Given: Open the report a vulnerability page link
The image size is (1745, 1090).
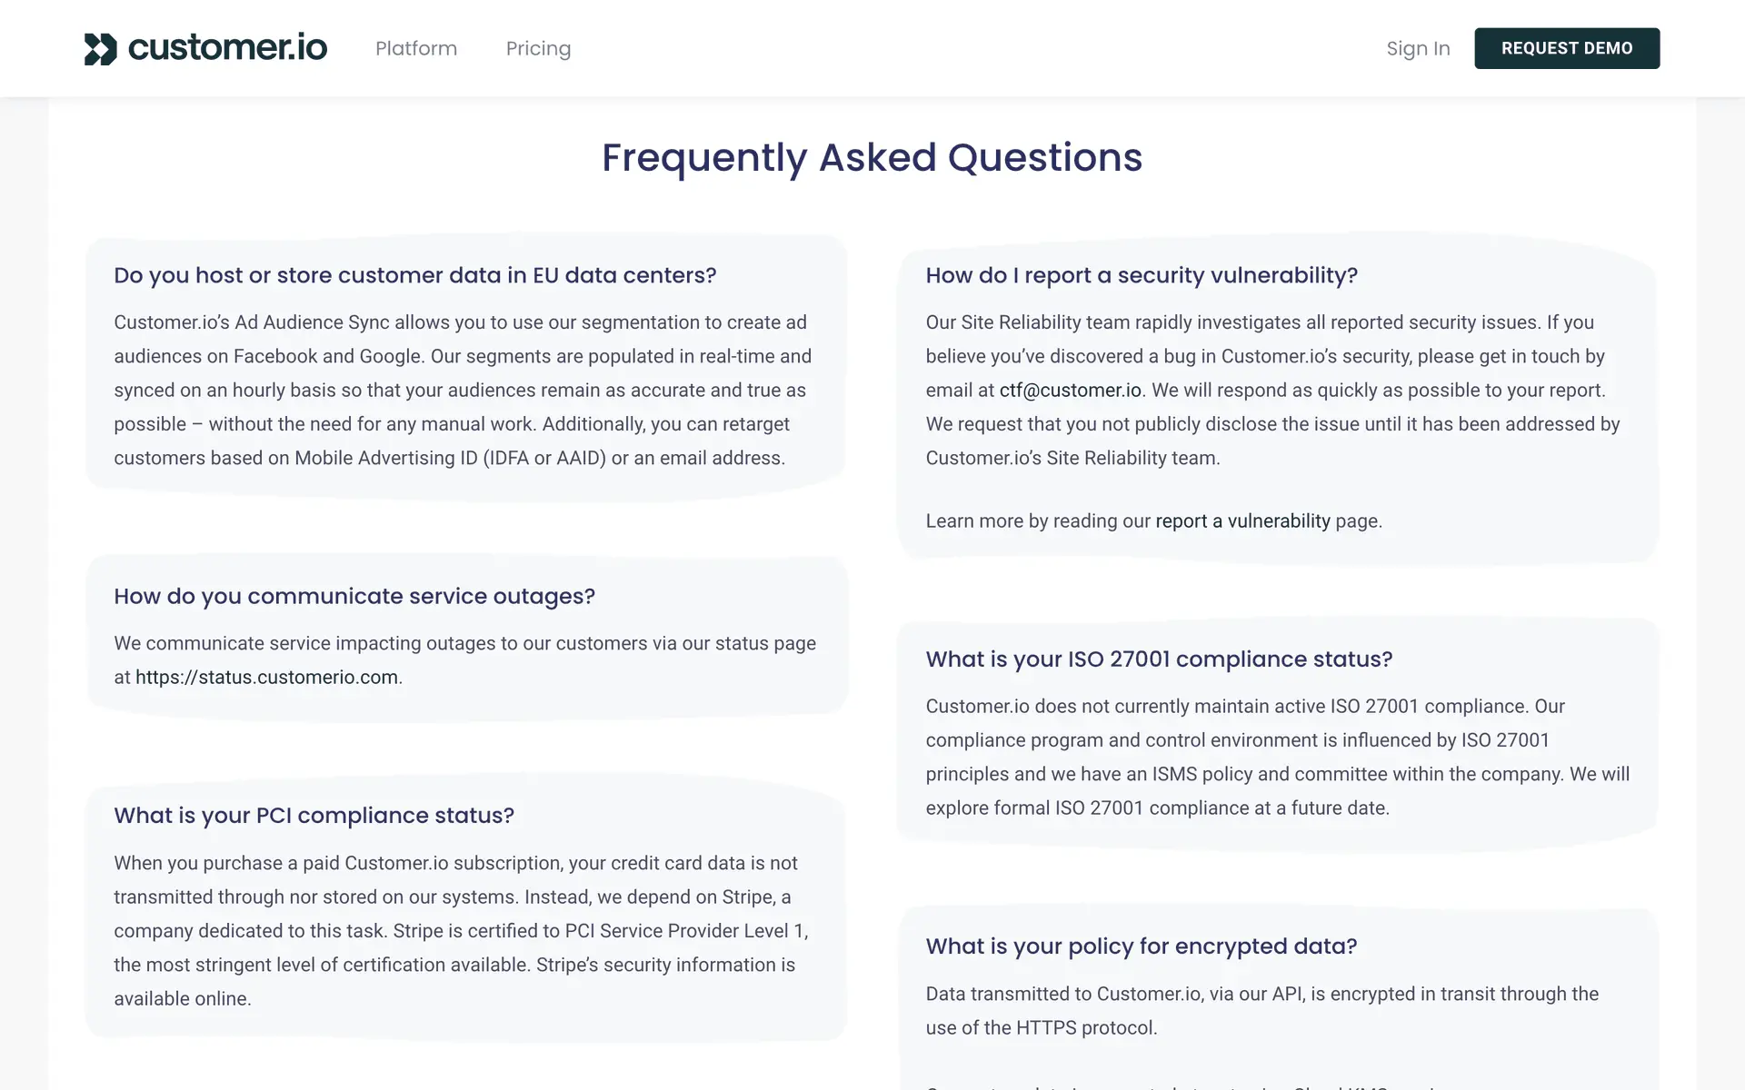Looking at the screenshot, I should tap(1242, 521).
